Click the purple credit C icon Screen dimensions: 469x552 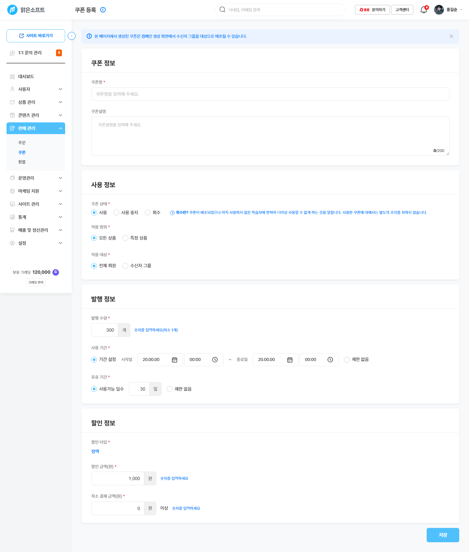pos(56,272)
